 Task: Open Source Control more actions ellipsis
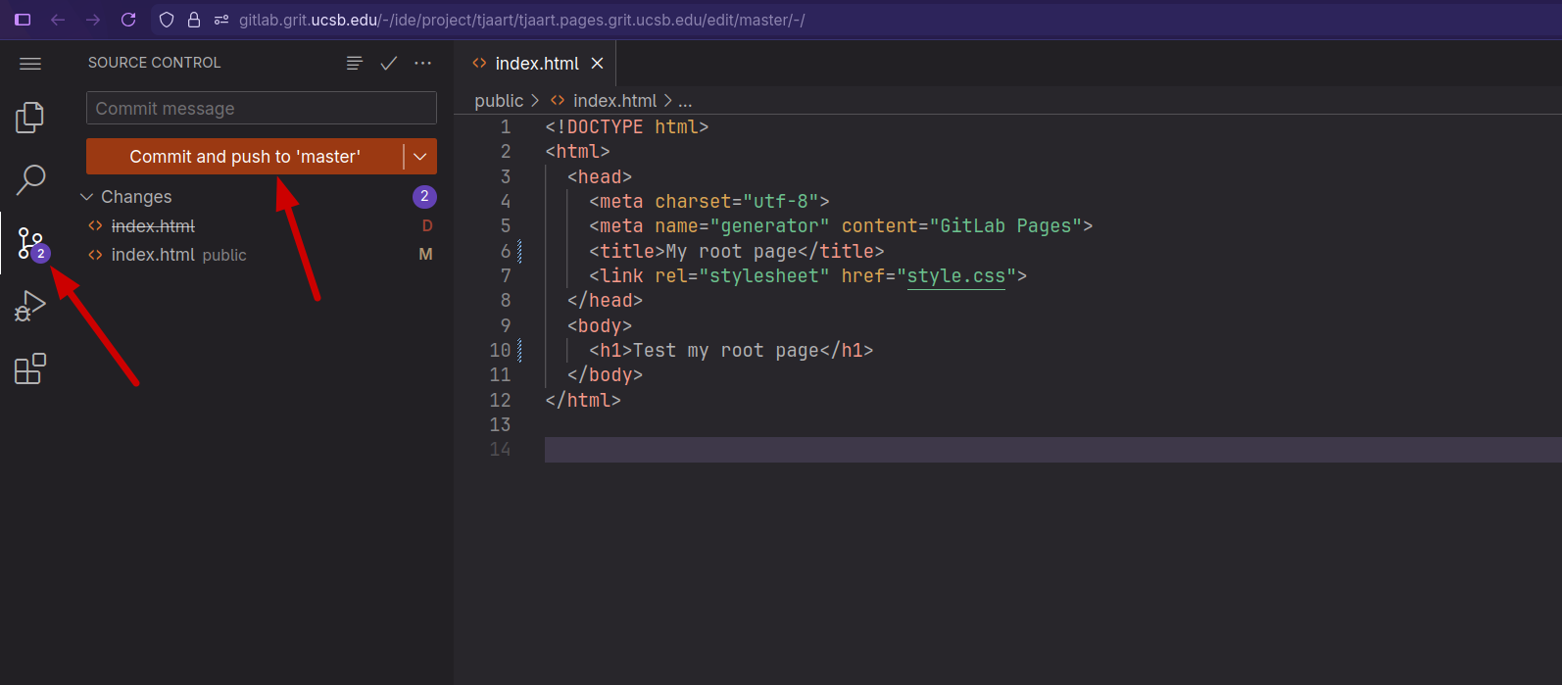click(x=422, y=63)
